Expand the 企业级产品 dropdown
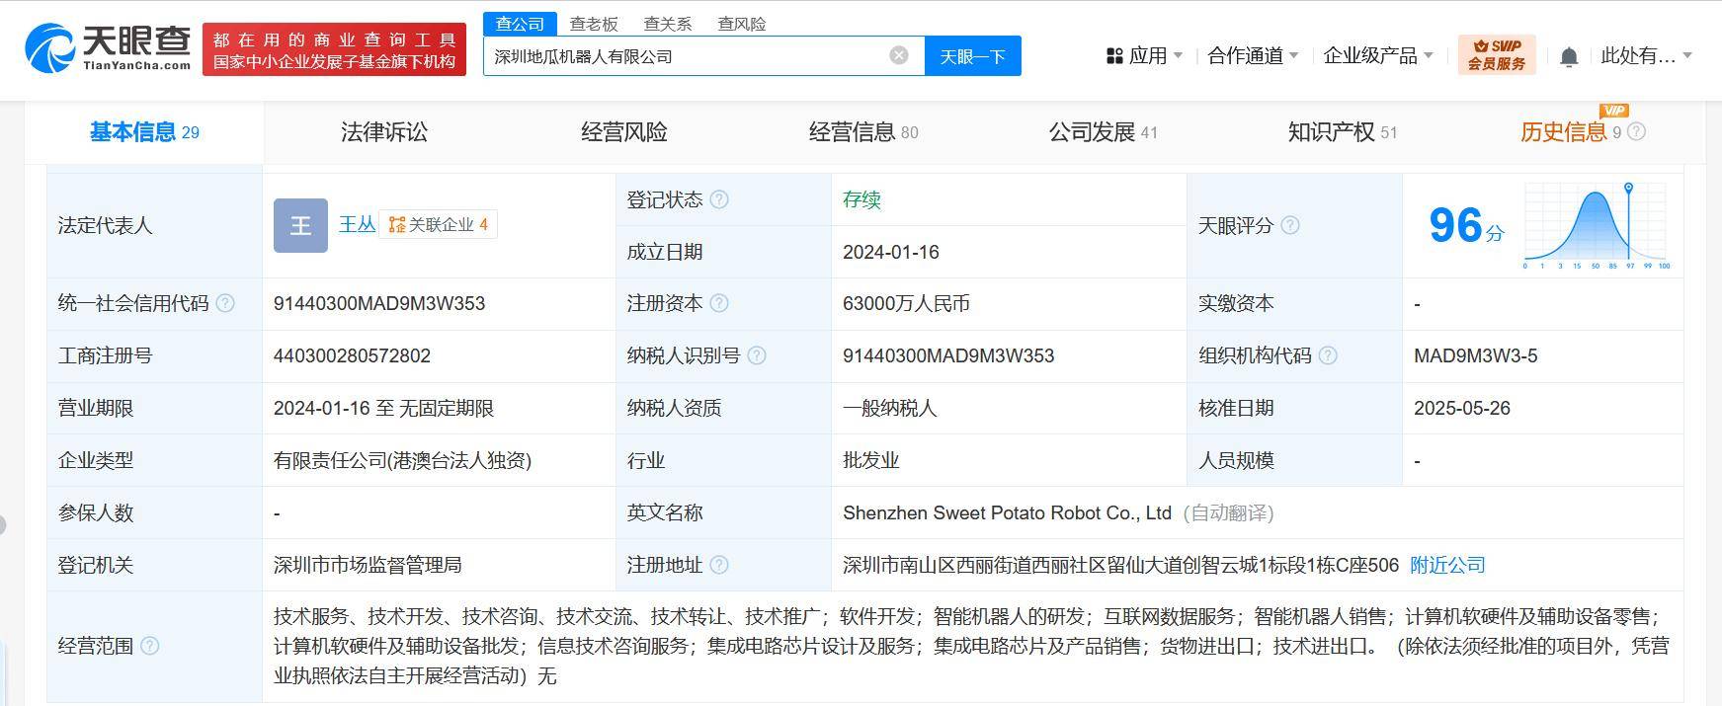Screen dimensions: 1722x706 pyautogui.click(x=1378, y=56)
